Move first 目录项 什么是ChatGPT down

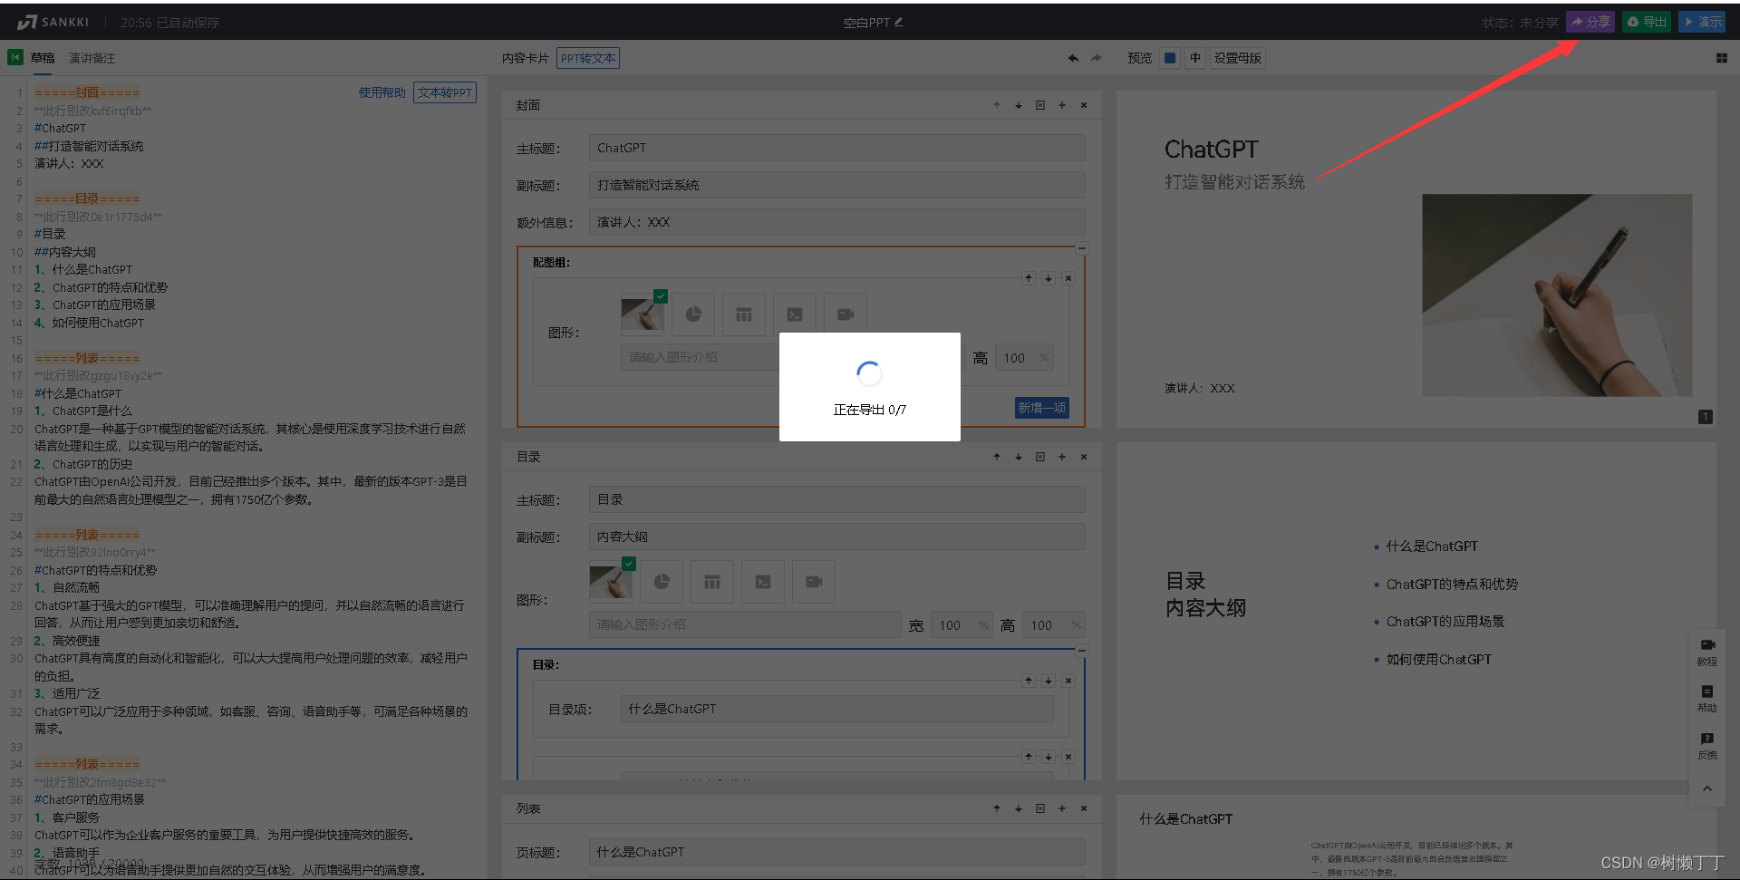pyautogui.click(x=1049, y=681)
